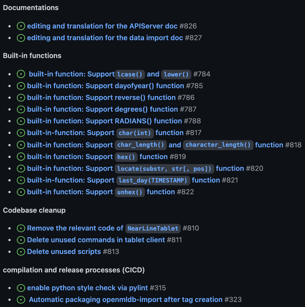The height and width of the screenshot is (307, 305).
Task: Open Delete unused commands in tablet client
Action: (x=96, y=240)
